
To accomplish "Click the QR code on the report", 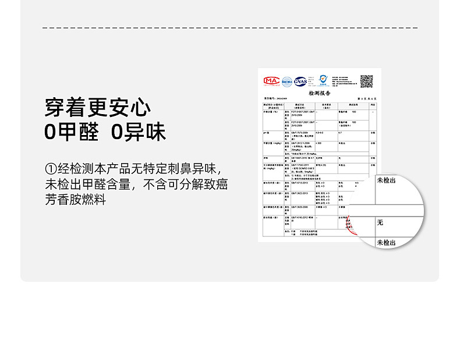I will coord(366,81).
